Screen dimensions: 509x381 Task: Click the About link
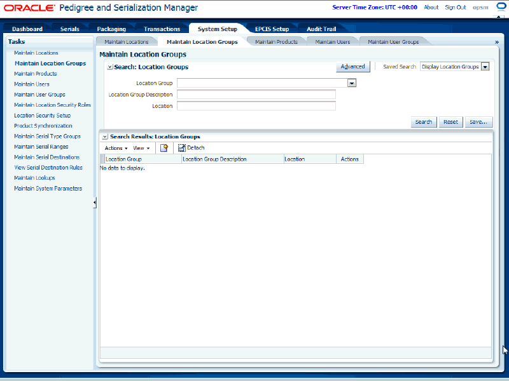click(431, 7)
